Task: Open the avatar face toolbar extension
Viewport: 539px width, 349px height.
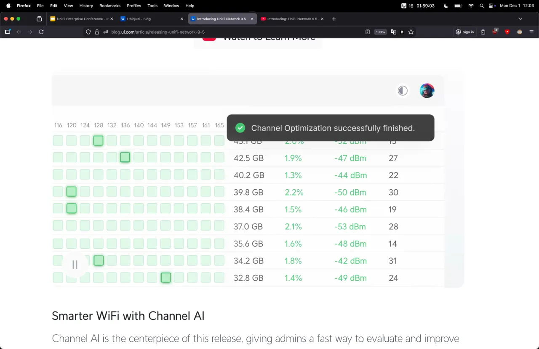Action: 520,32
